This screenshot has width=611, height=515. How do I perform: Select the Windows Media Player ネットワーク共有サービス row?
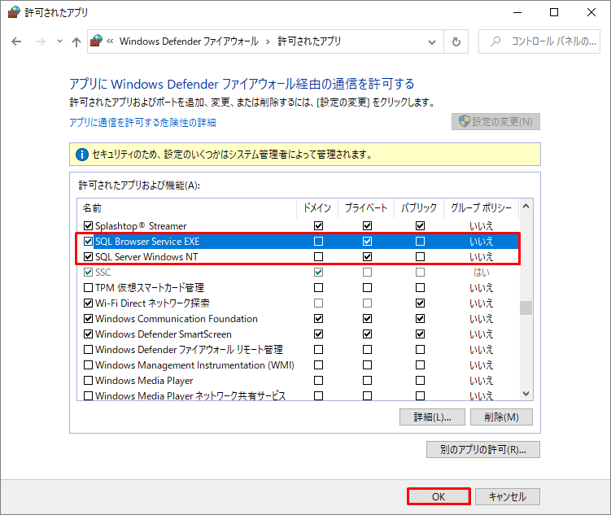tap(298, 395)
